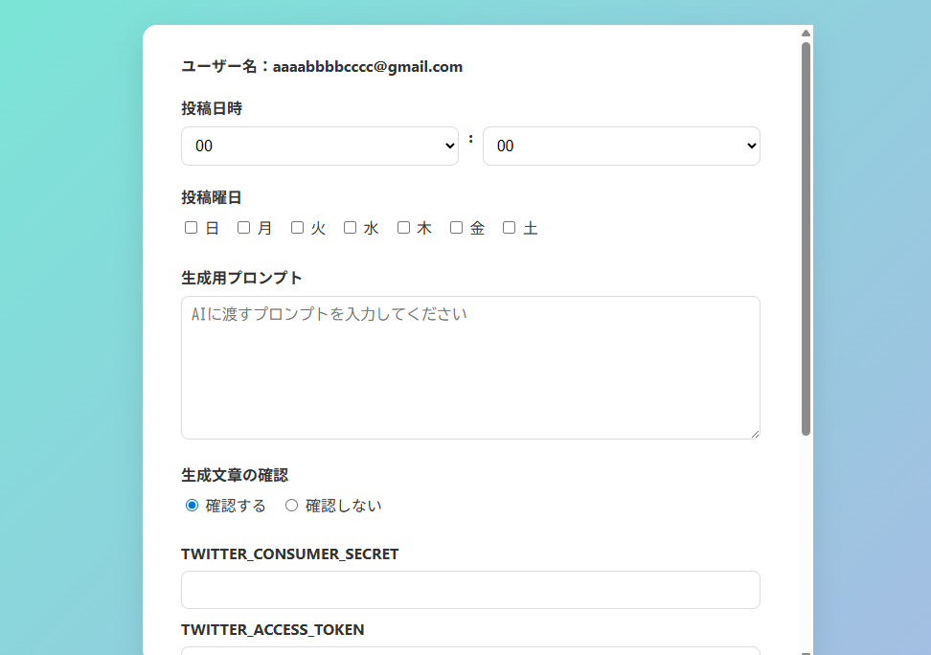Select the 確認しない radio button

pyautogui.click(x=291, y=506)
